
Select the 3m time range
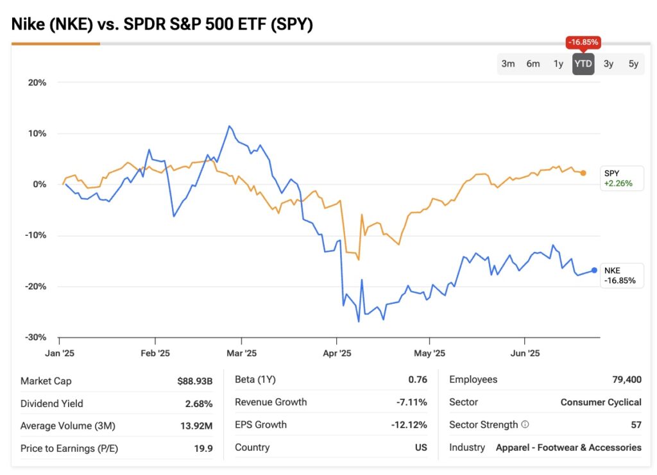click(509, 63)
